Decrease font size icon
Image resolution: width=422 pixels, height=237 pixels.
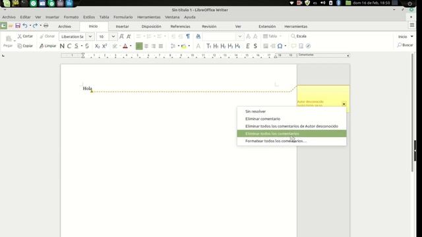click(x=129, y=36)
